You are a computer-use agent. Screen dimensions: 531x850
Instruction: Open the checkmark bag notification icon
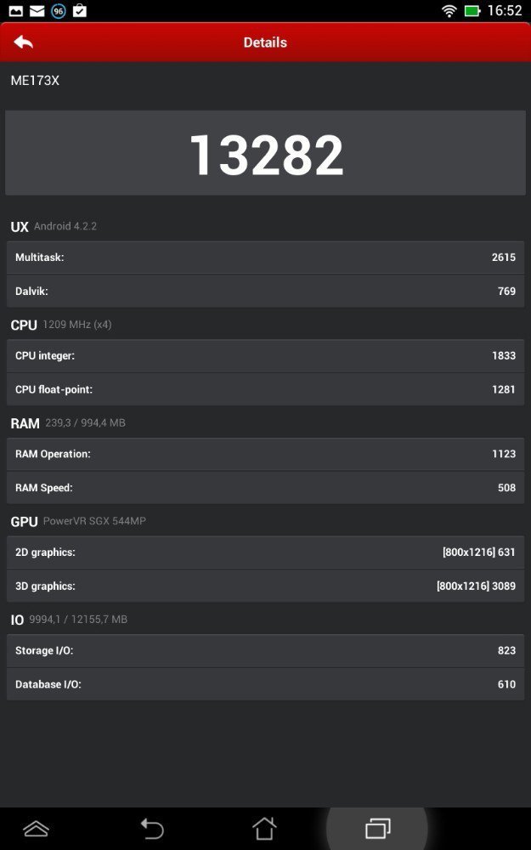pyautogui.click(x=80, y=10)
